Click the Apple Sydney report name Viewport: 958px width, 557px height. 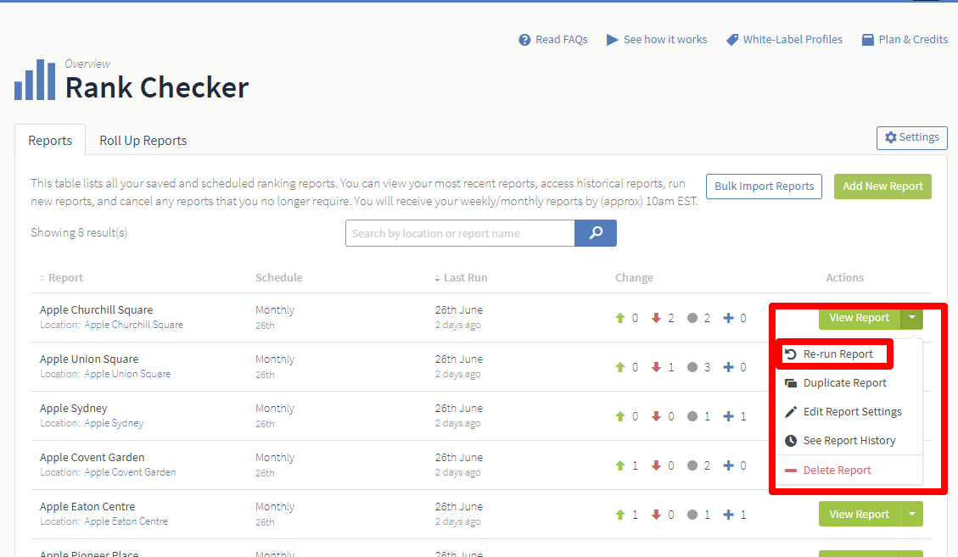click(x=73, y=409)
